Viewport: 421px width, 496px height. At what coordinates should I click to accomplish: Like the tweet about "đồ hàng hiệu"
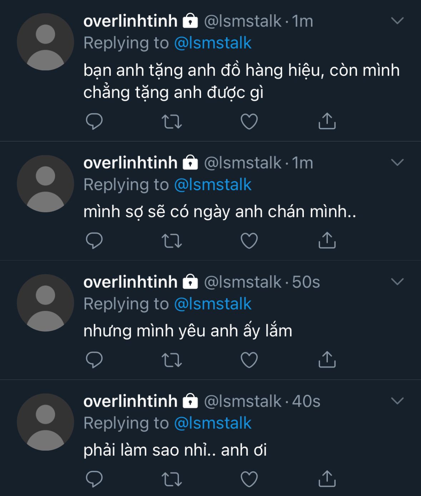(249, 121)
